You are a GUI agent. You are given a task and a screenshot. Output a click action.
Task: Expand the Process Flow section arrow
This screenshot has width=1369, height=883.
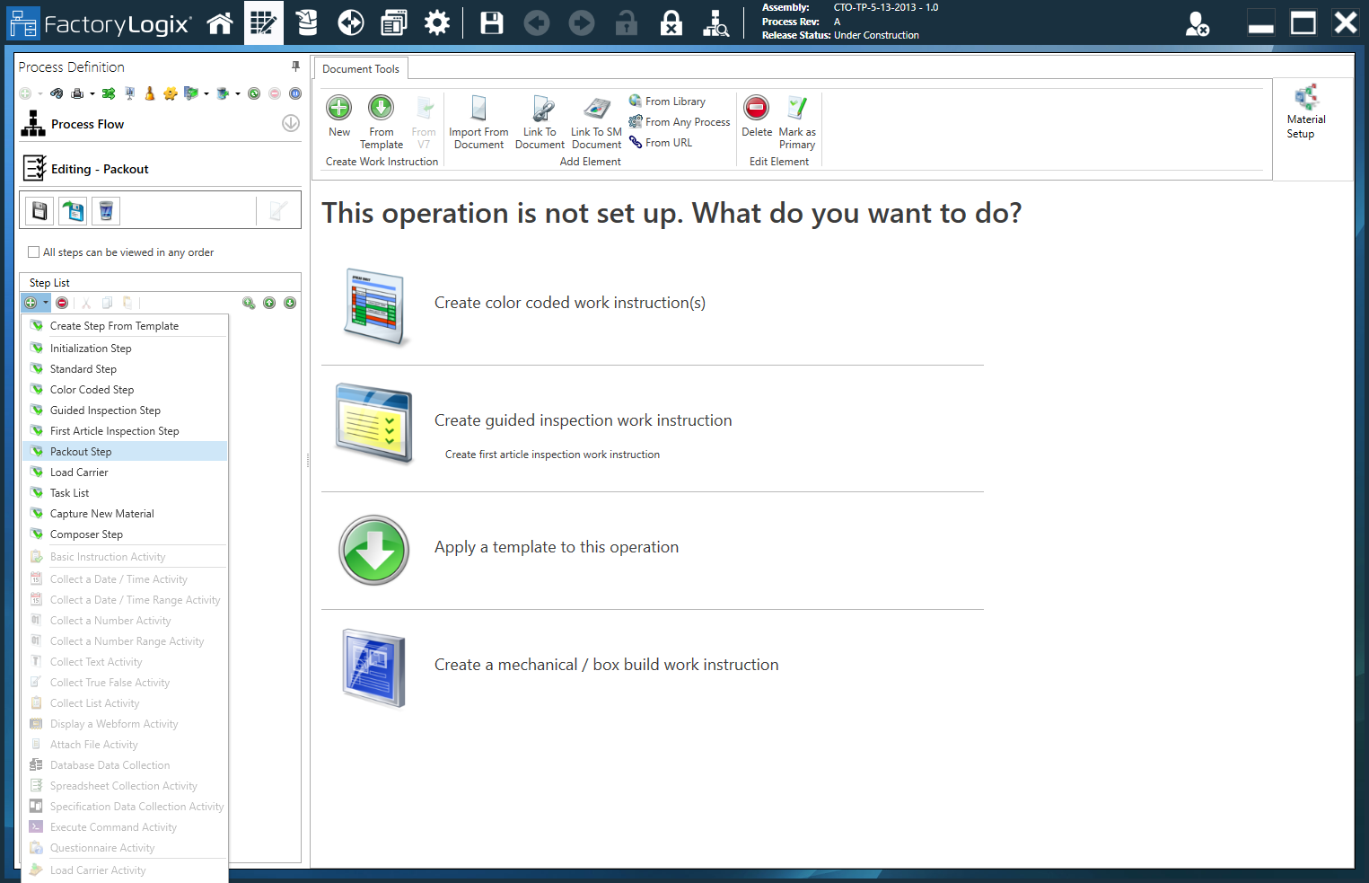tap(290, 124)
